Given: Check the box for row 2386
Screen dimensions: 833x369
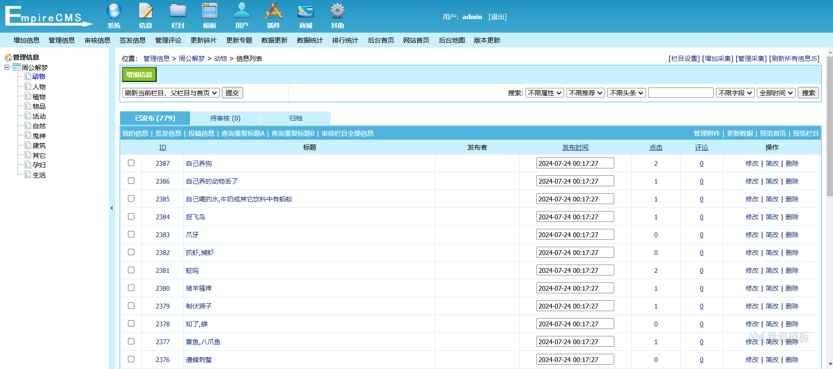Looking at the screenshot, I should pos(131,181).
